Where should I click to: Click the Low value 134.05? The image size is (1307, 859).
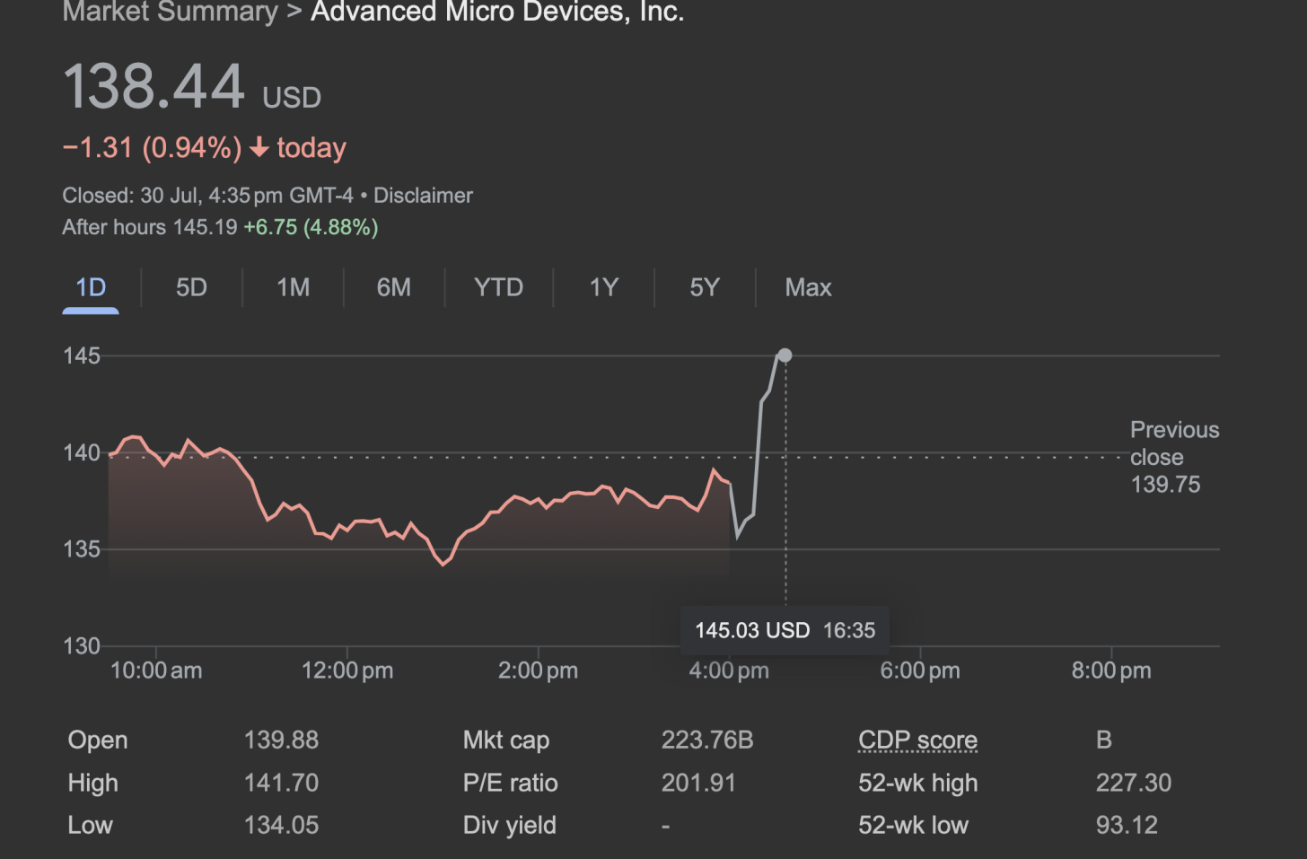281,825
